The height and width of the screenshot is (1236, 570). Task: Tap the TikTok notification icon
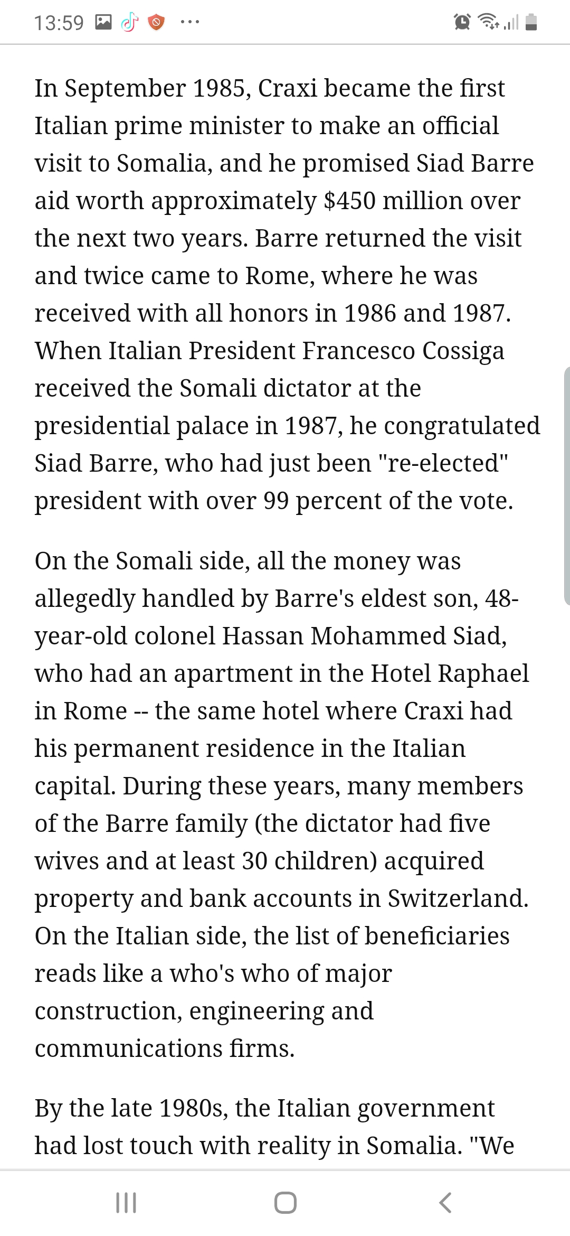129,22
